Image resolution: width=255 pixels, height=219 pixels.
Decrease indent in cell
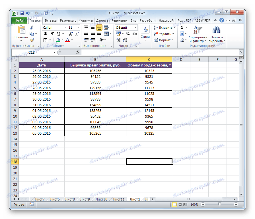pos(86,40)
